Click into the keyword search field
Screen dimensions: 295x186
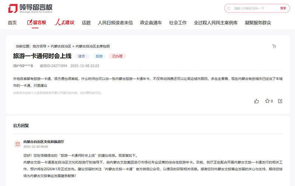254,8
